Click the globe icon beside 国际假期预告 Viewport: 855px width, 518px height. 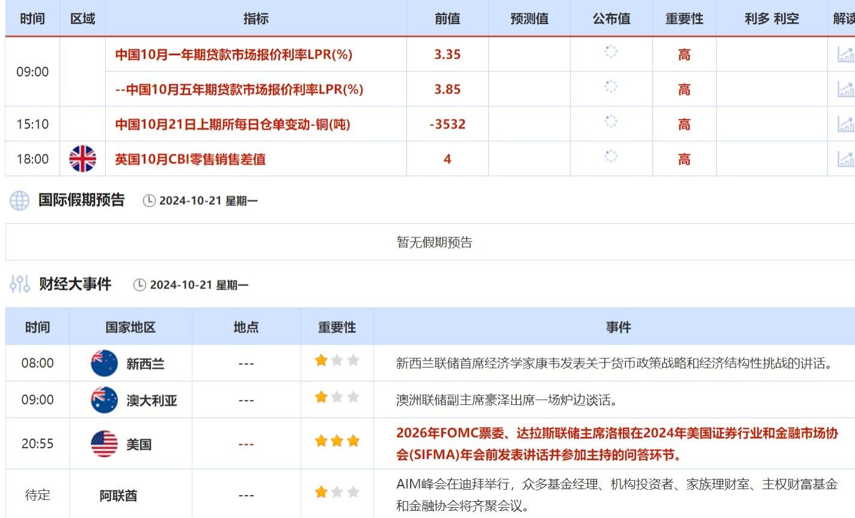tap(19, 201)
